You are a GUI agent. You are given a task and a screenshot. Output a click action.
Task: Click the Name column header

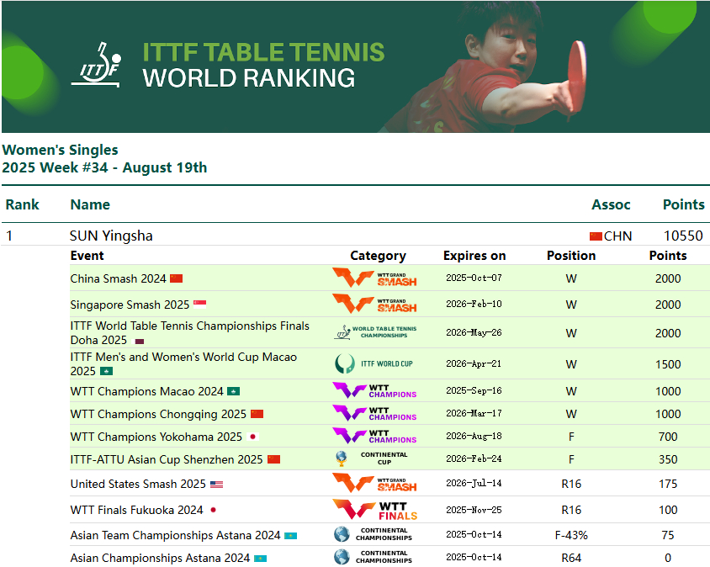click(90, 204)
